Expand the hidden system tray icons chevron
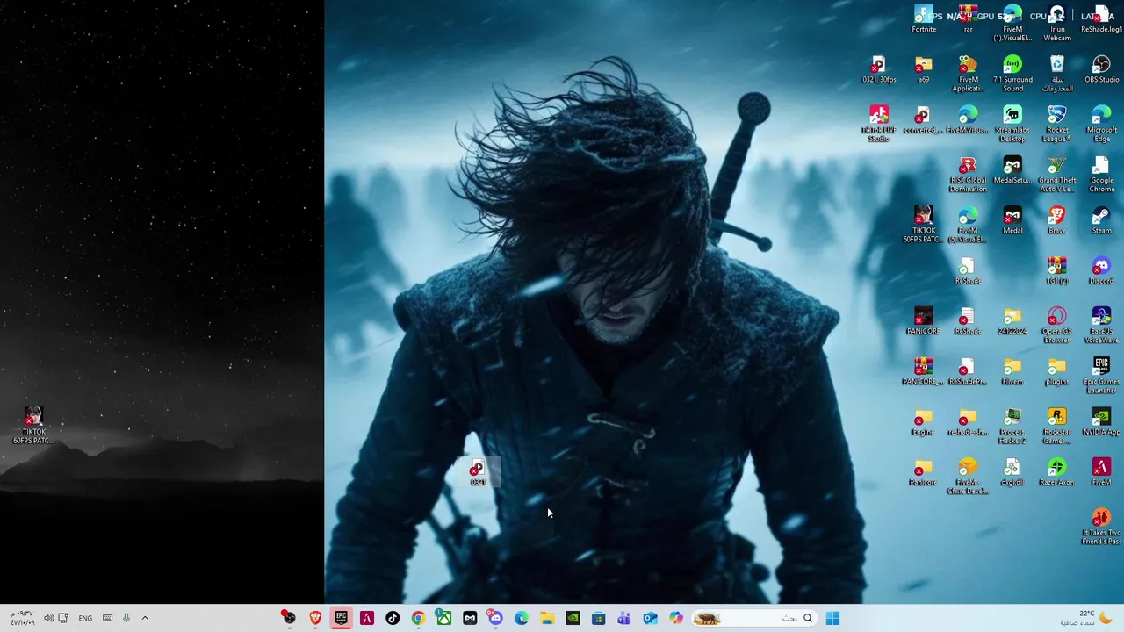1124x632 pixels. point(145,618)
